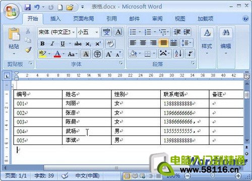
Task: Toggle underline formatting
Action: click(x=62, y=44)
